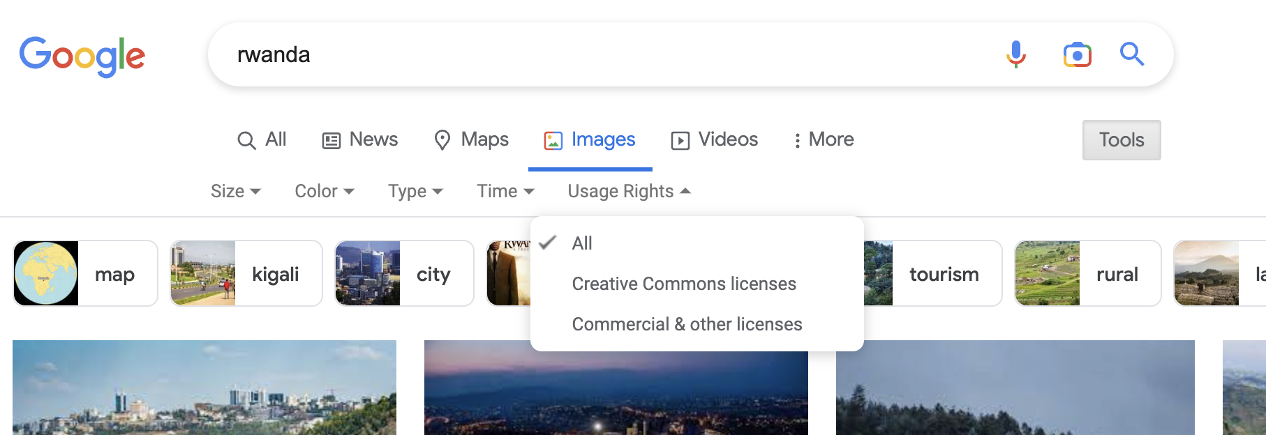Collapse the Usage Rights dropdown
The image size is (1266, 435).
click(x=628, y=191)
